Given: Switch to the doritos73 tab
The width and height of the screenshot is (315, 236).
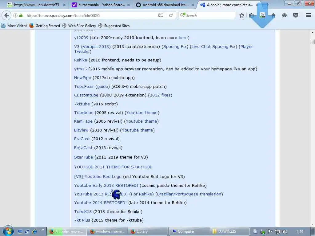Looking at the screenshot, I should point(36,5).
